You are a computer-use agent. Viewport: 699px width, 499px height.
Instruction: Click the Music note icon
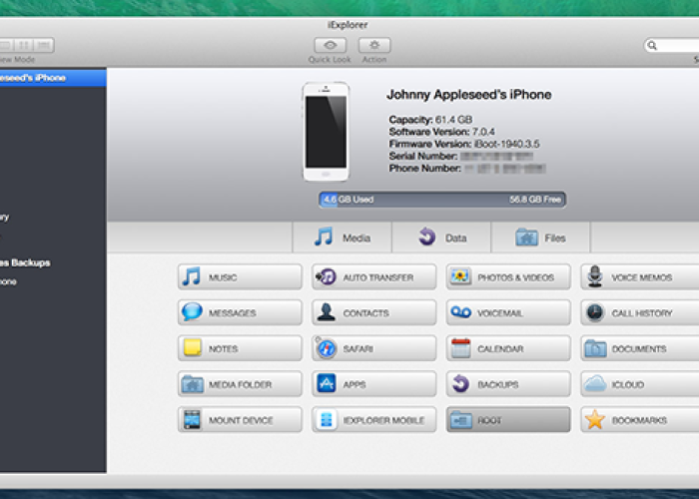click(192, 276)
